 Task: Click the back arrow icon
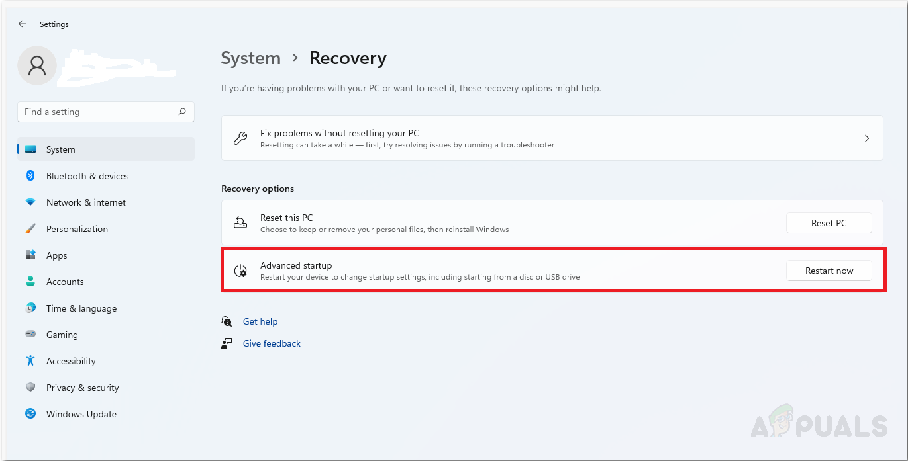point(23,24)
